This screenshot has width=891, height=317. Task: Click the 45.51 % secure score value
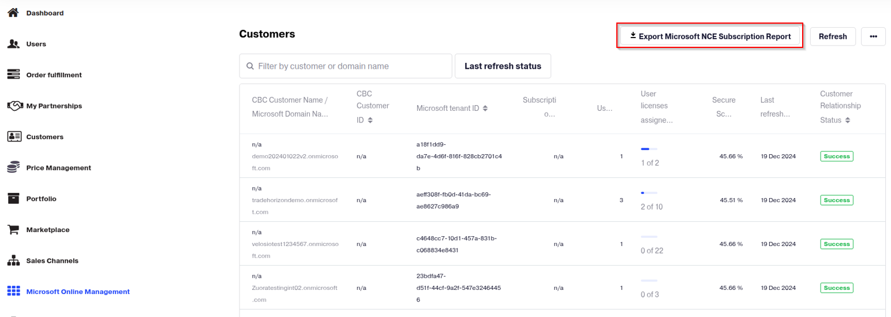731,200
